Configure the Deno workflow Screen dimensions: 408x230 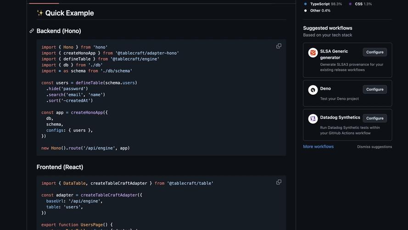click(374, 89)
